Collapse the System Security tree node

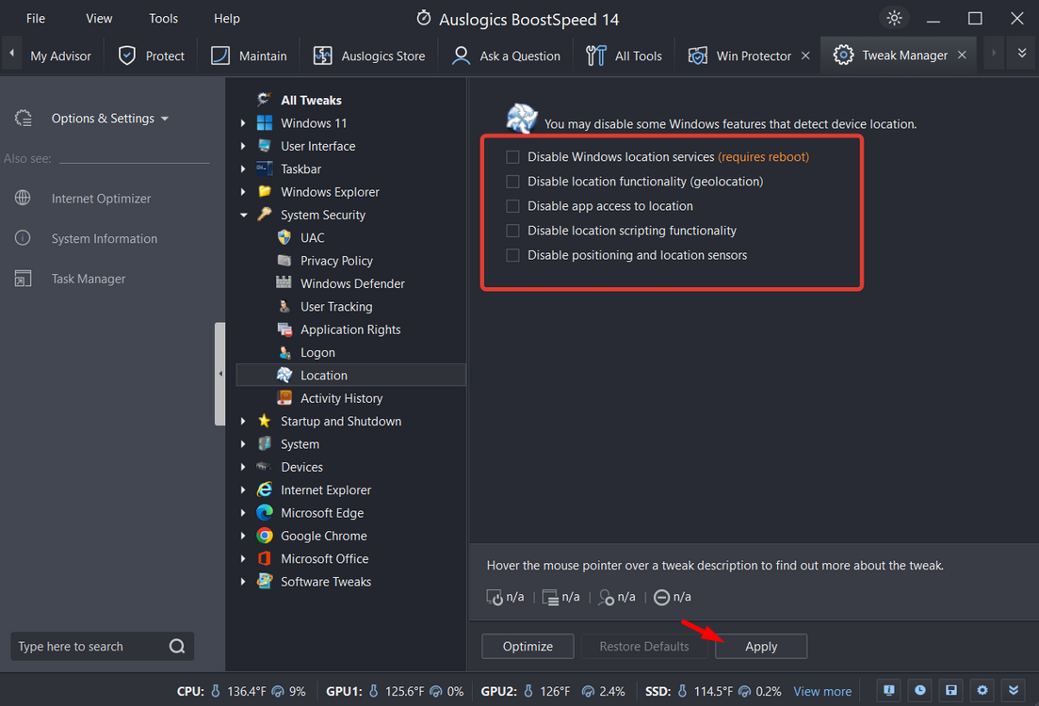[243, 215]
